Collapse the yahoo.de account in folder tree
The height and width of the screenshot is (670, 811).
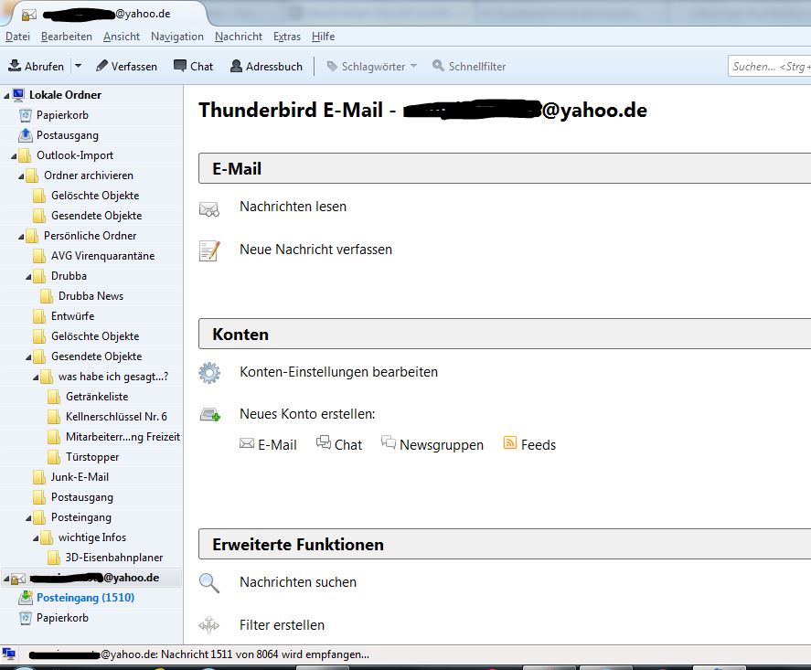pos(6,579)
